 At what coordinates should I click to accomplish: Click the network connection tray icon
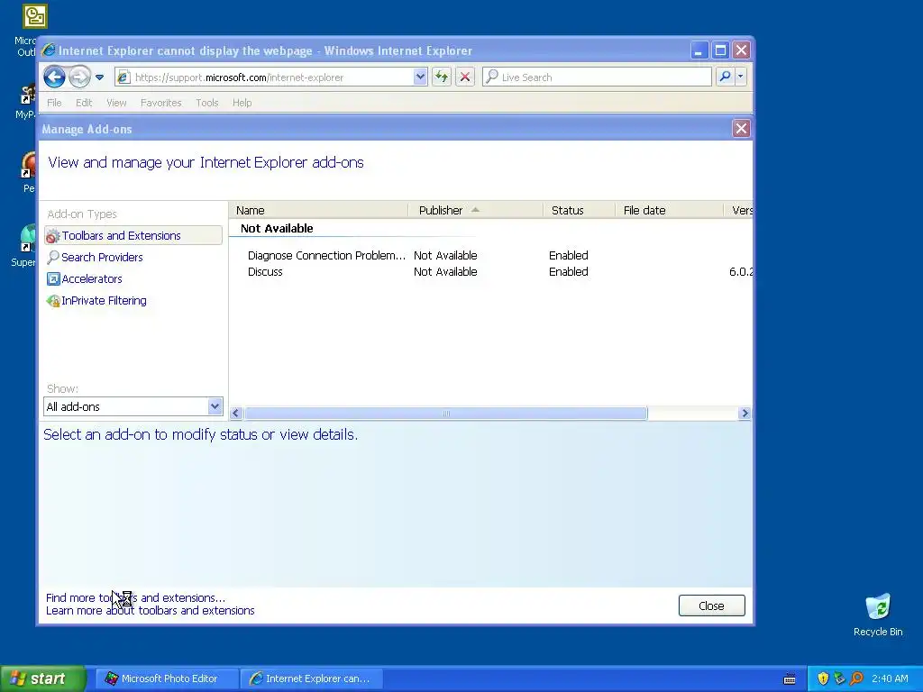tap(839, 678)
